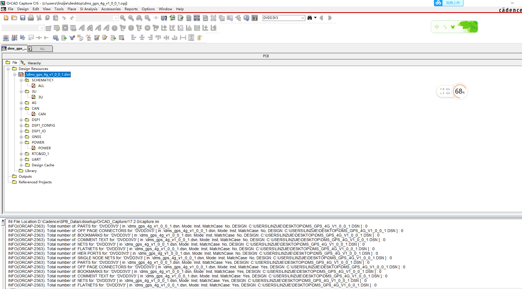Select the dms_gps_4g_v1_0_0_1.dsn design file
Viewport: 522px width, 289px height.
pyautogui.click(x=48, y=75)
